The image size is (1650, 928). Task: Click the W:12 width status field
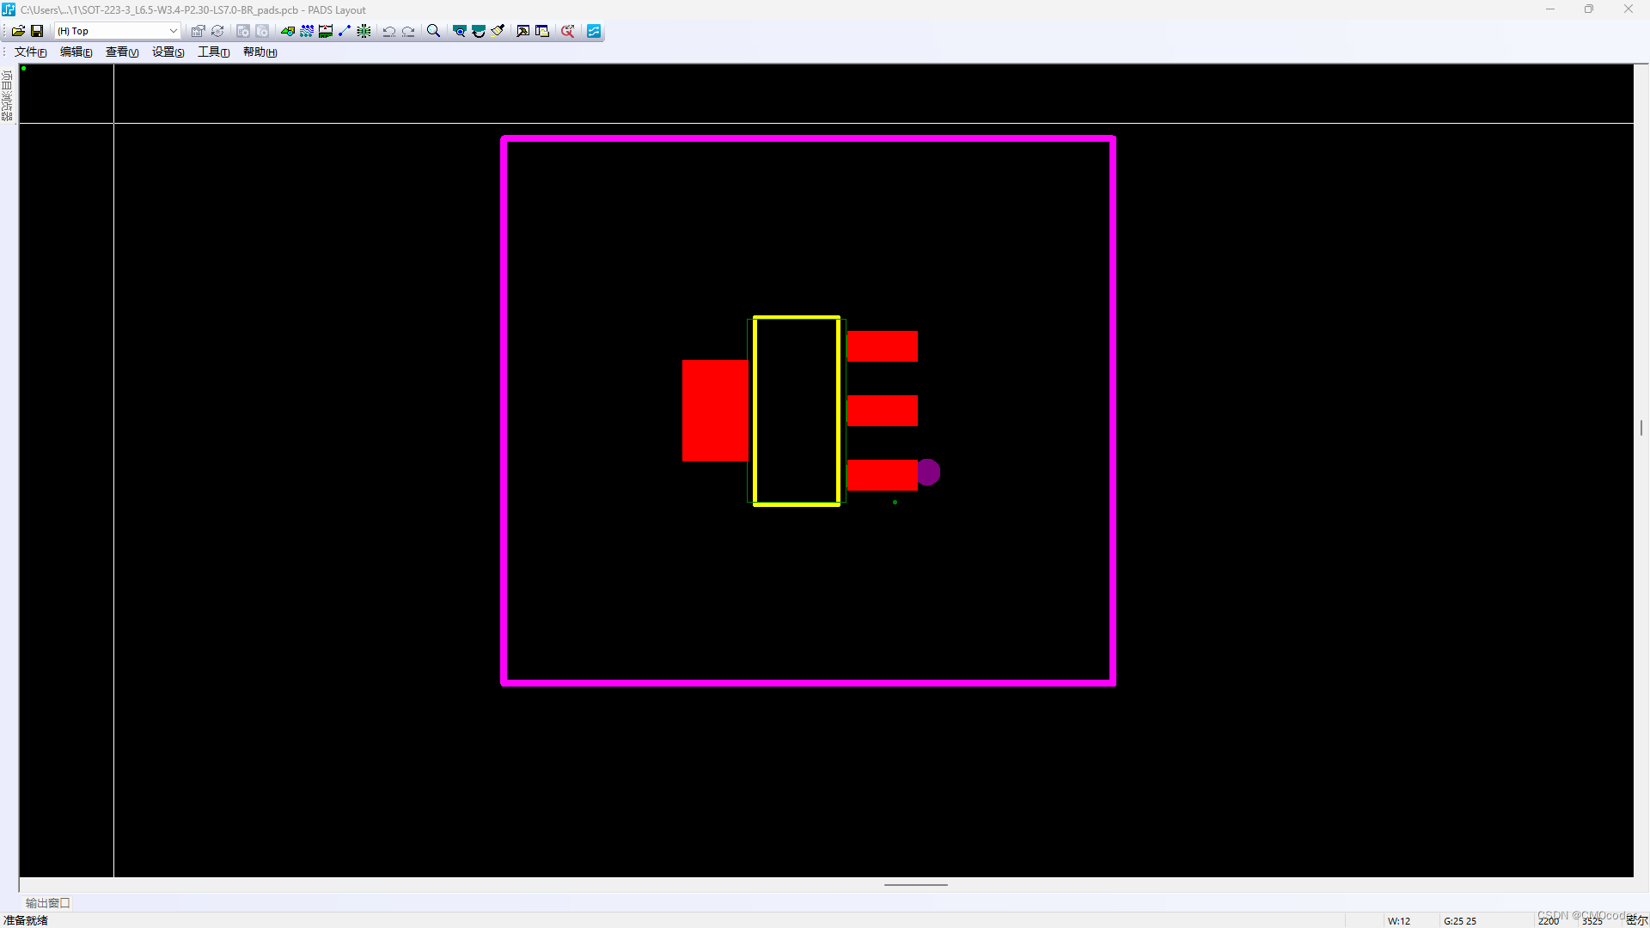pyautogui.click(x=1399, y=920)
